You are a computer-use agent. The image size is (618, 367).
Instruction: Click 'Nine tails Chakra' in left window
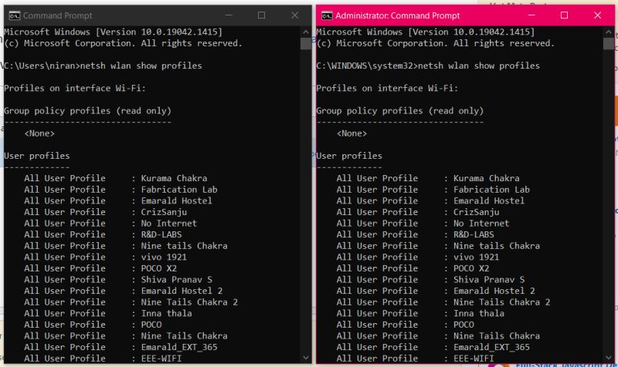pyautogui.click(x=184, y=246)
